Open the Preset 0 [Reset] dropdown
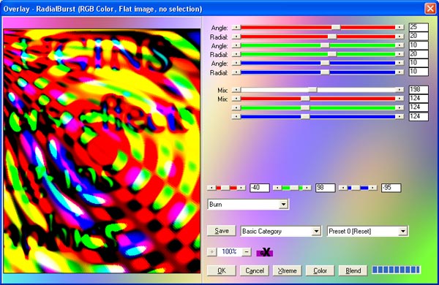 pyautogui.click(x=403, y=231)
